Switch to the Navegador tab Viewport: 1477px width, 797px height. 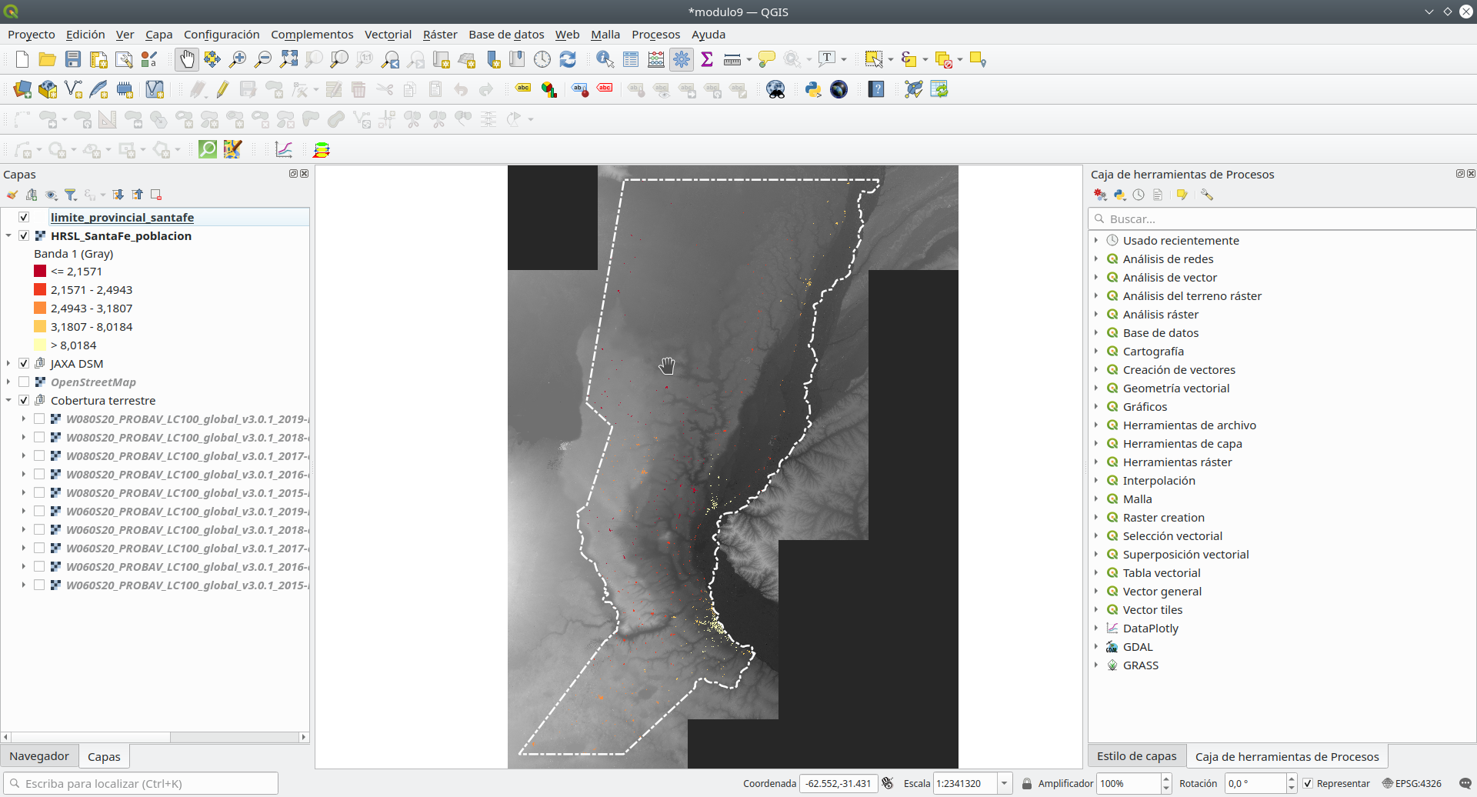(39, 756)
